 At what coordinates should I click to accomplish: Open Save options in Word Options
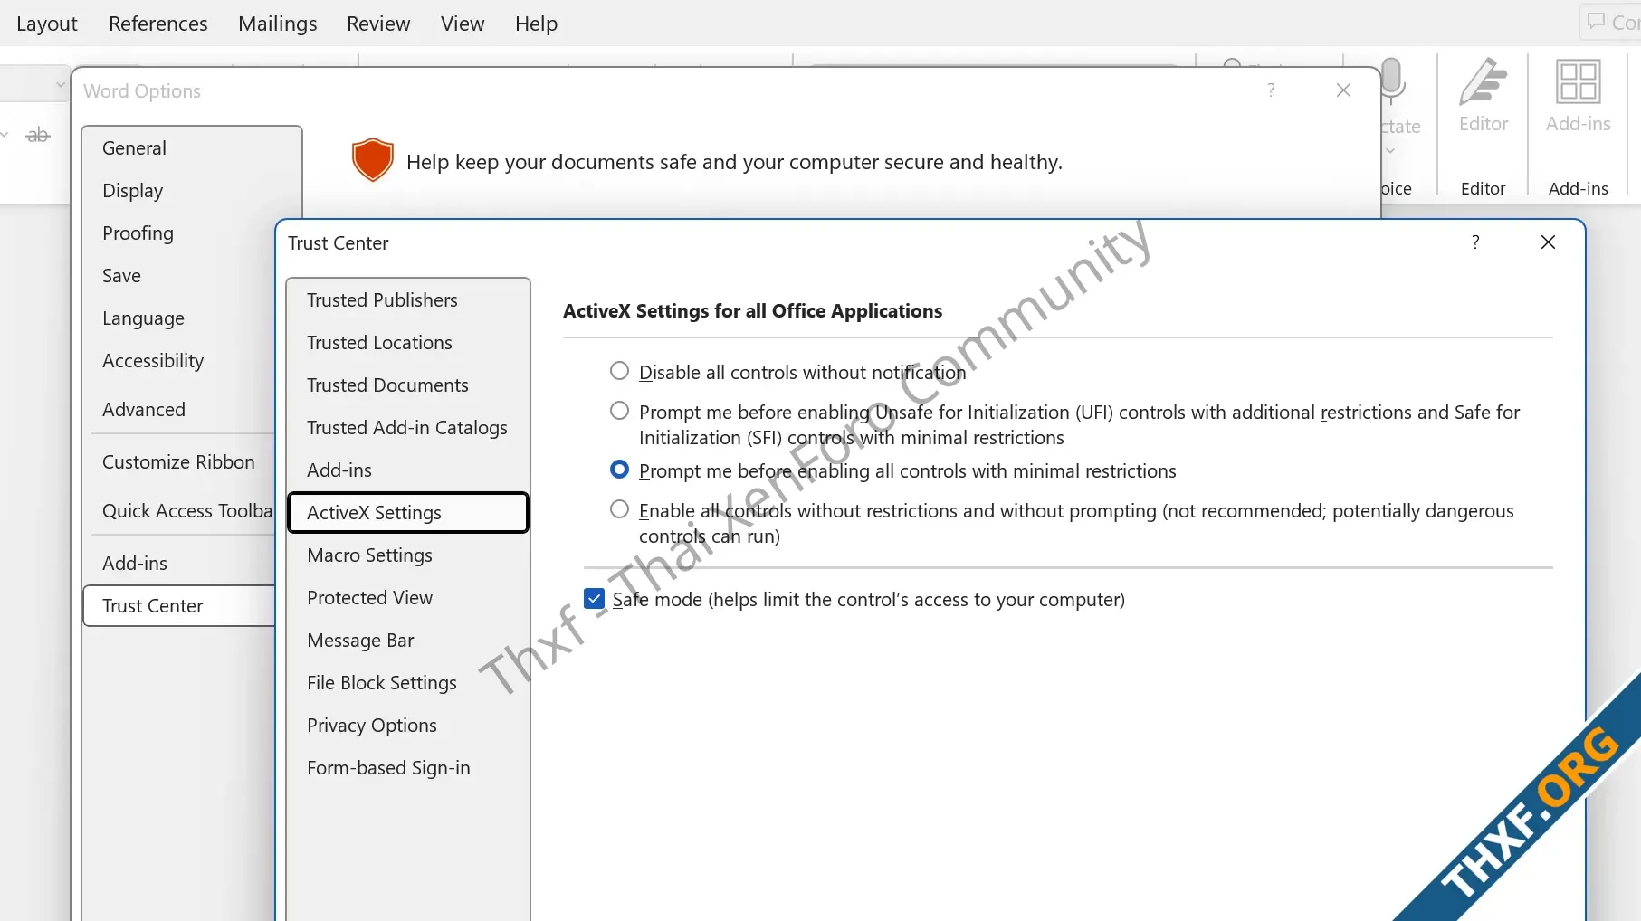point(179,275)
